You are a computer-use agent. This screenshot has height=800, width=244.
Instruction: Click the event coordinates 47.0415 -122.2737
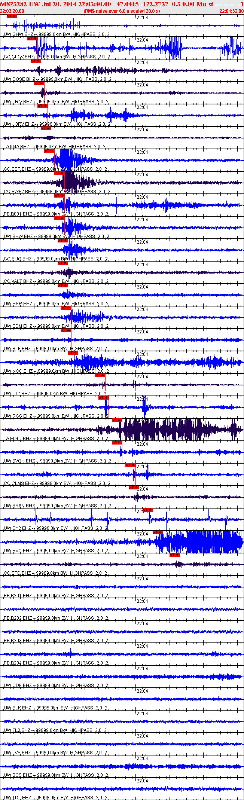point(142,4)
